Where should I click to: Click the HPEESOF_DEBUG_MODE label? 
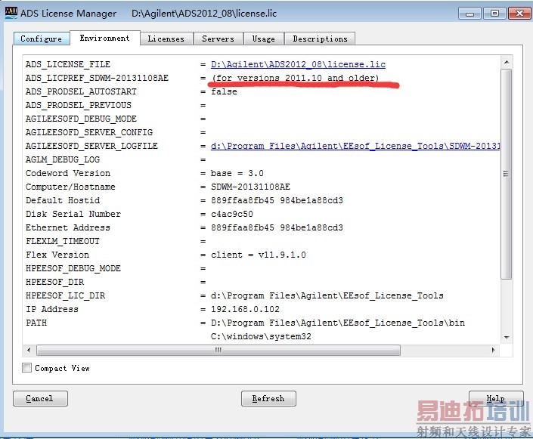tap(73, 268)
